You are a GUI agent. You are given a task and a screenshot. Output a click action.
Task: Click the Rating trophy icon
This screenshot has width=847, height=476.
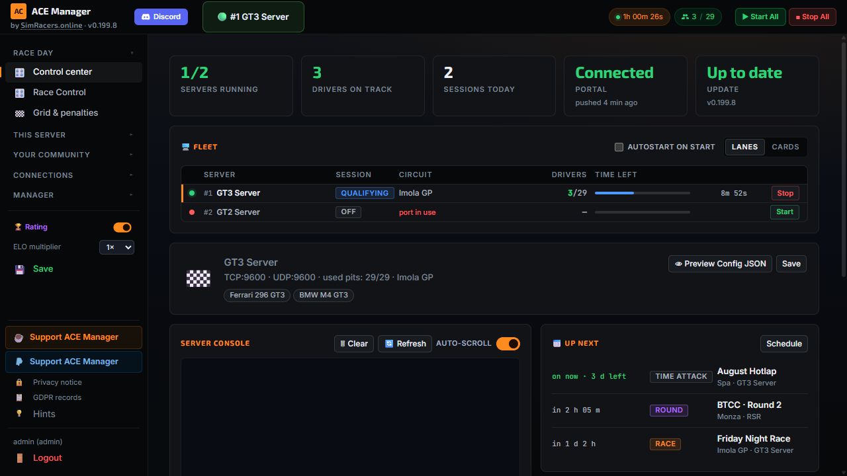click(x=18, y=227)
